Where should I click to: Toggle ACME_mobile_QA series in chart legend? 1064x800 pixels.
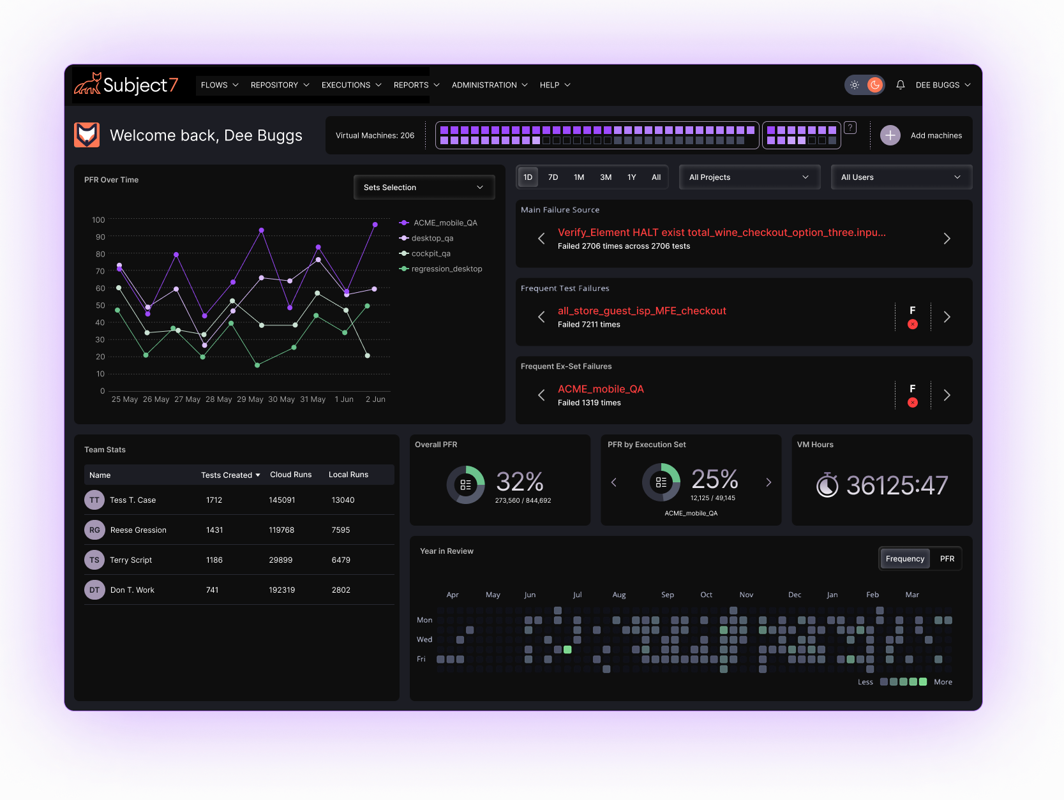(444, 223)
